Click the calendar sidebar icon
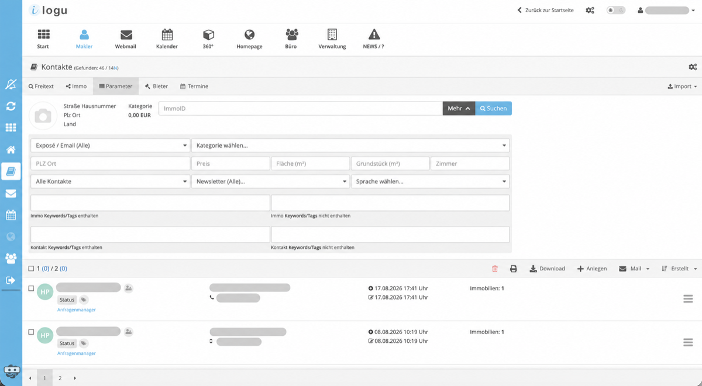The width and height of the screenshot is (702, 386). (x=11, y=215)
